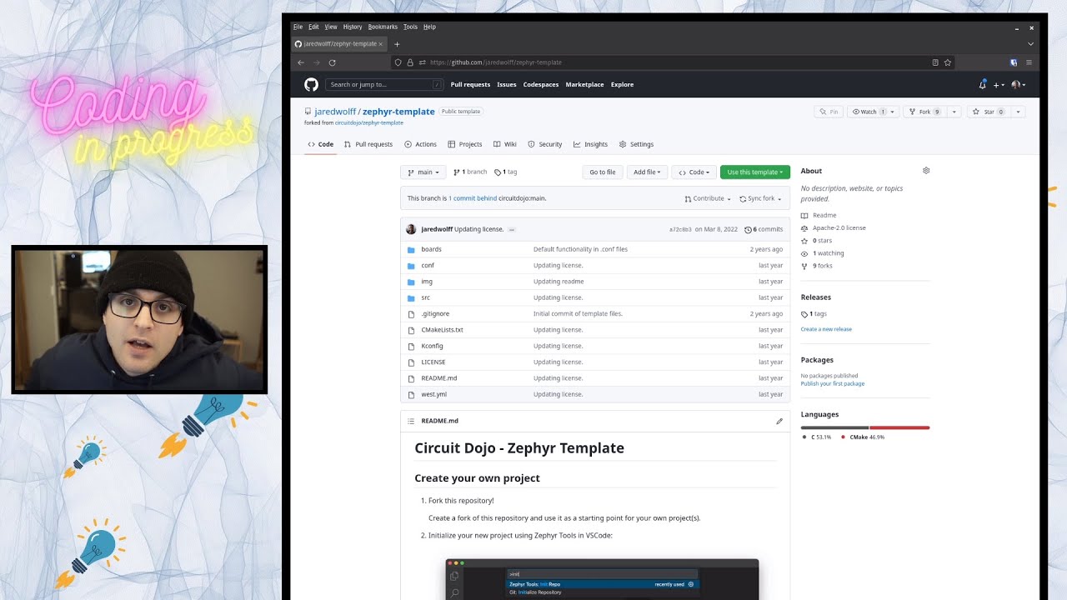Open Marketplace in the top navigation
1067x600 pixels.
pyautogui.click(x=584, y=84)
